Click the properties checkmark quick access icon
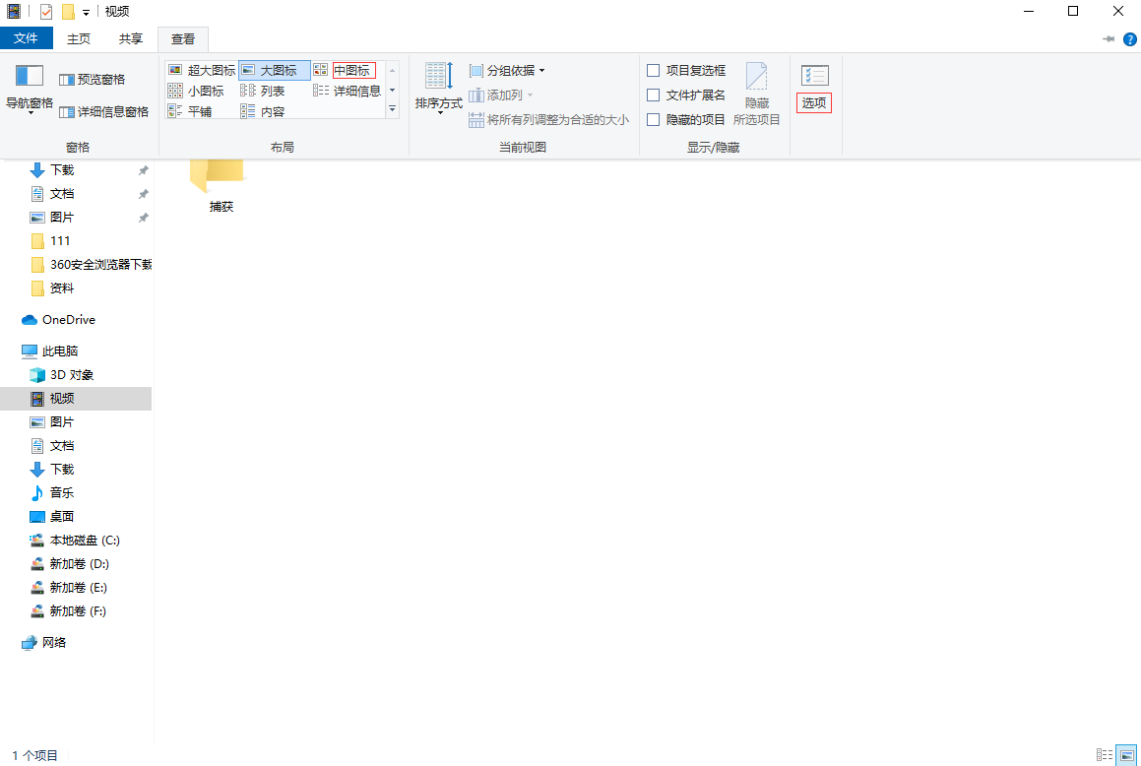This screenshot has height=766, width=1141. click(x=46, y=12)
